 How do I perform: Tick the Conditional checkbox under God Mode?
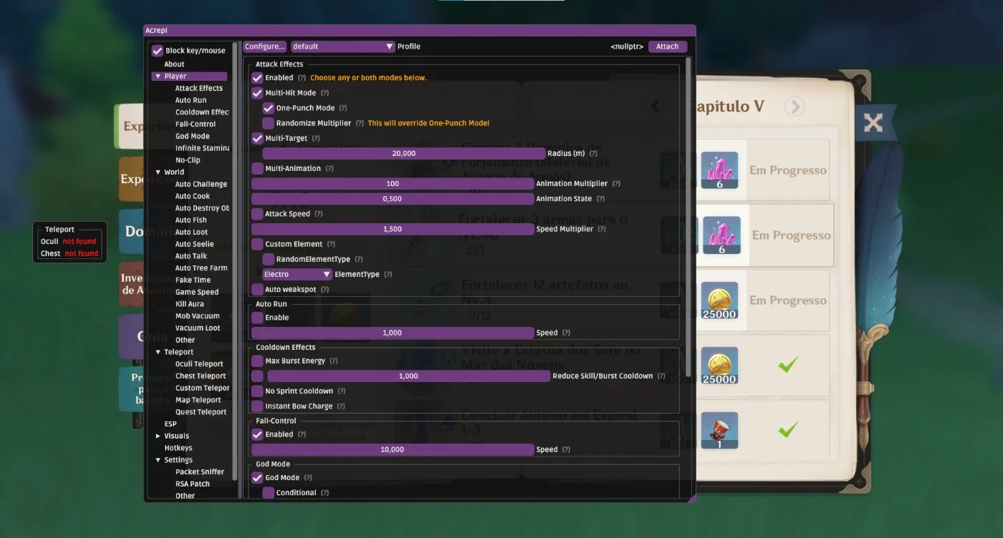pyautogui.click(x=269, y=493)
